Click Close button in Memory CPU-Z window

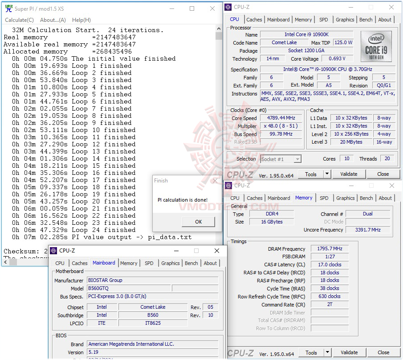pyautogui.click(x=383, y=353)
